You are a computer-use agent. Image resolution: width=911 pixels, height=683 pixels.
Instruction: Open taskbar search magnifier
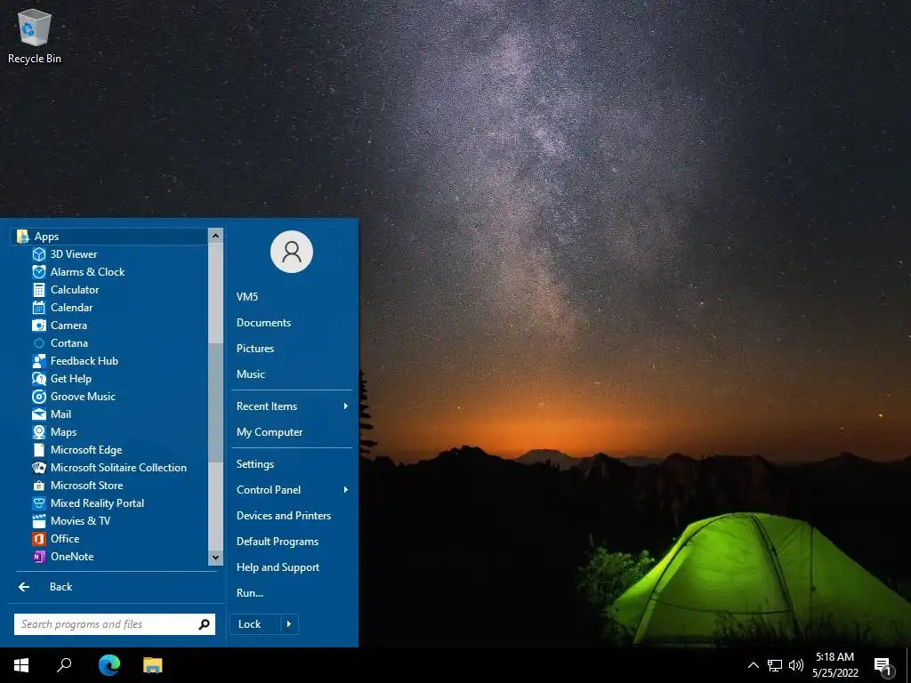64,665
